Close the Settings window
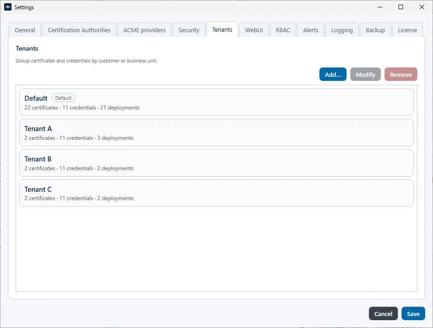Image resolution: width=433 pixels, height=328 pixels. [x=421, y=7]
